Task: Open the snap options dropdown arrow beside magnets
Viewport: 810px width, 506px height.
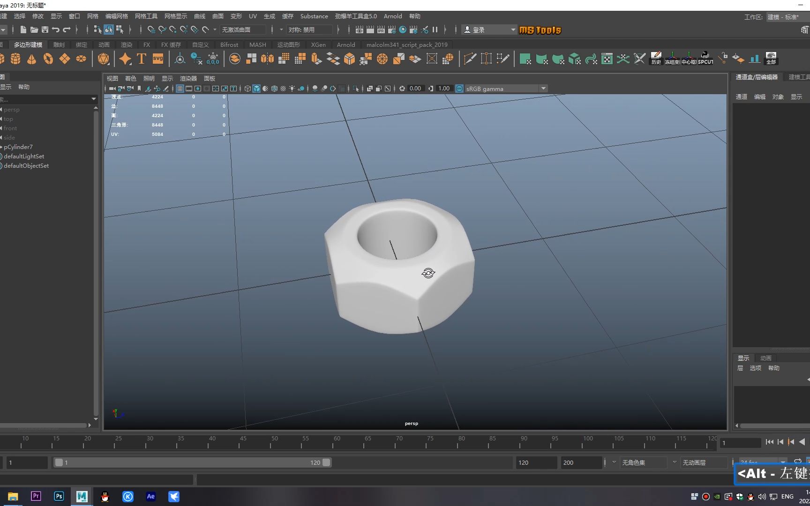Action: (215, 30)
